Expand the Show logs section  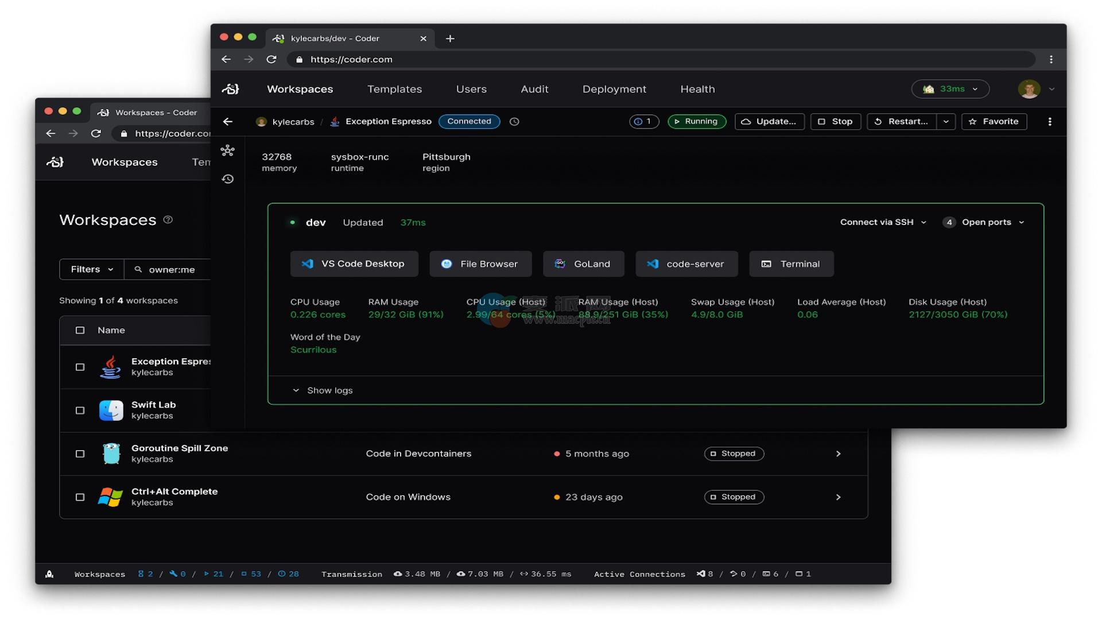click(x=323, y=390)
